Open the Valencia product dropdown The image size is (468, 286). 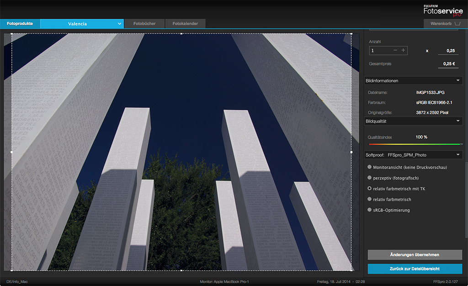point(120,24)
